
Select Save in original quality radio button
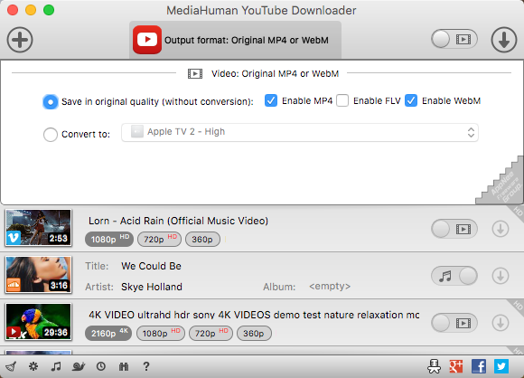click(x=51, y=101)
